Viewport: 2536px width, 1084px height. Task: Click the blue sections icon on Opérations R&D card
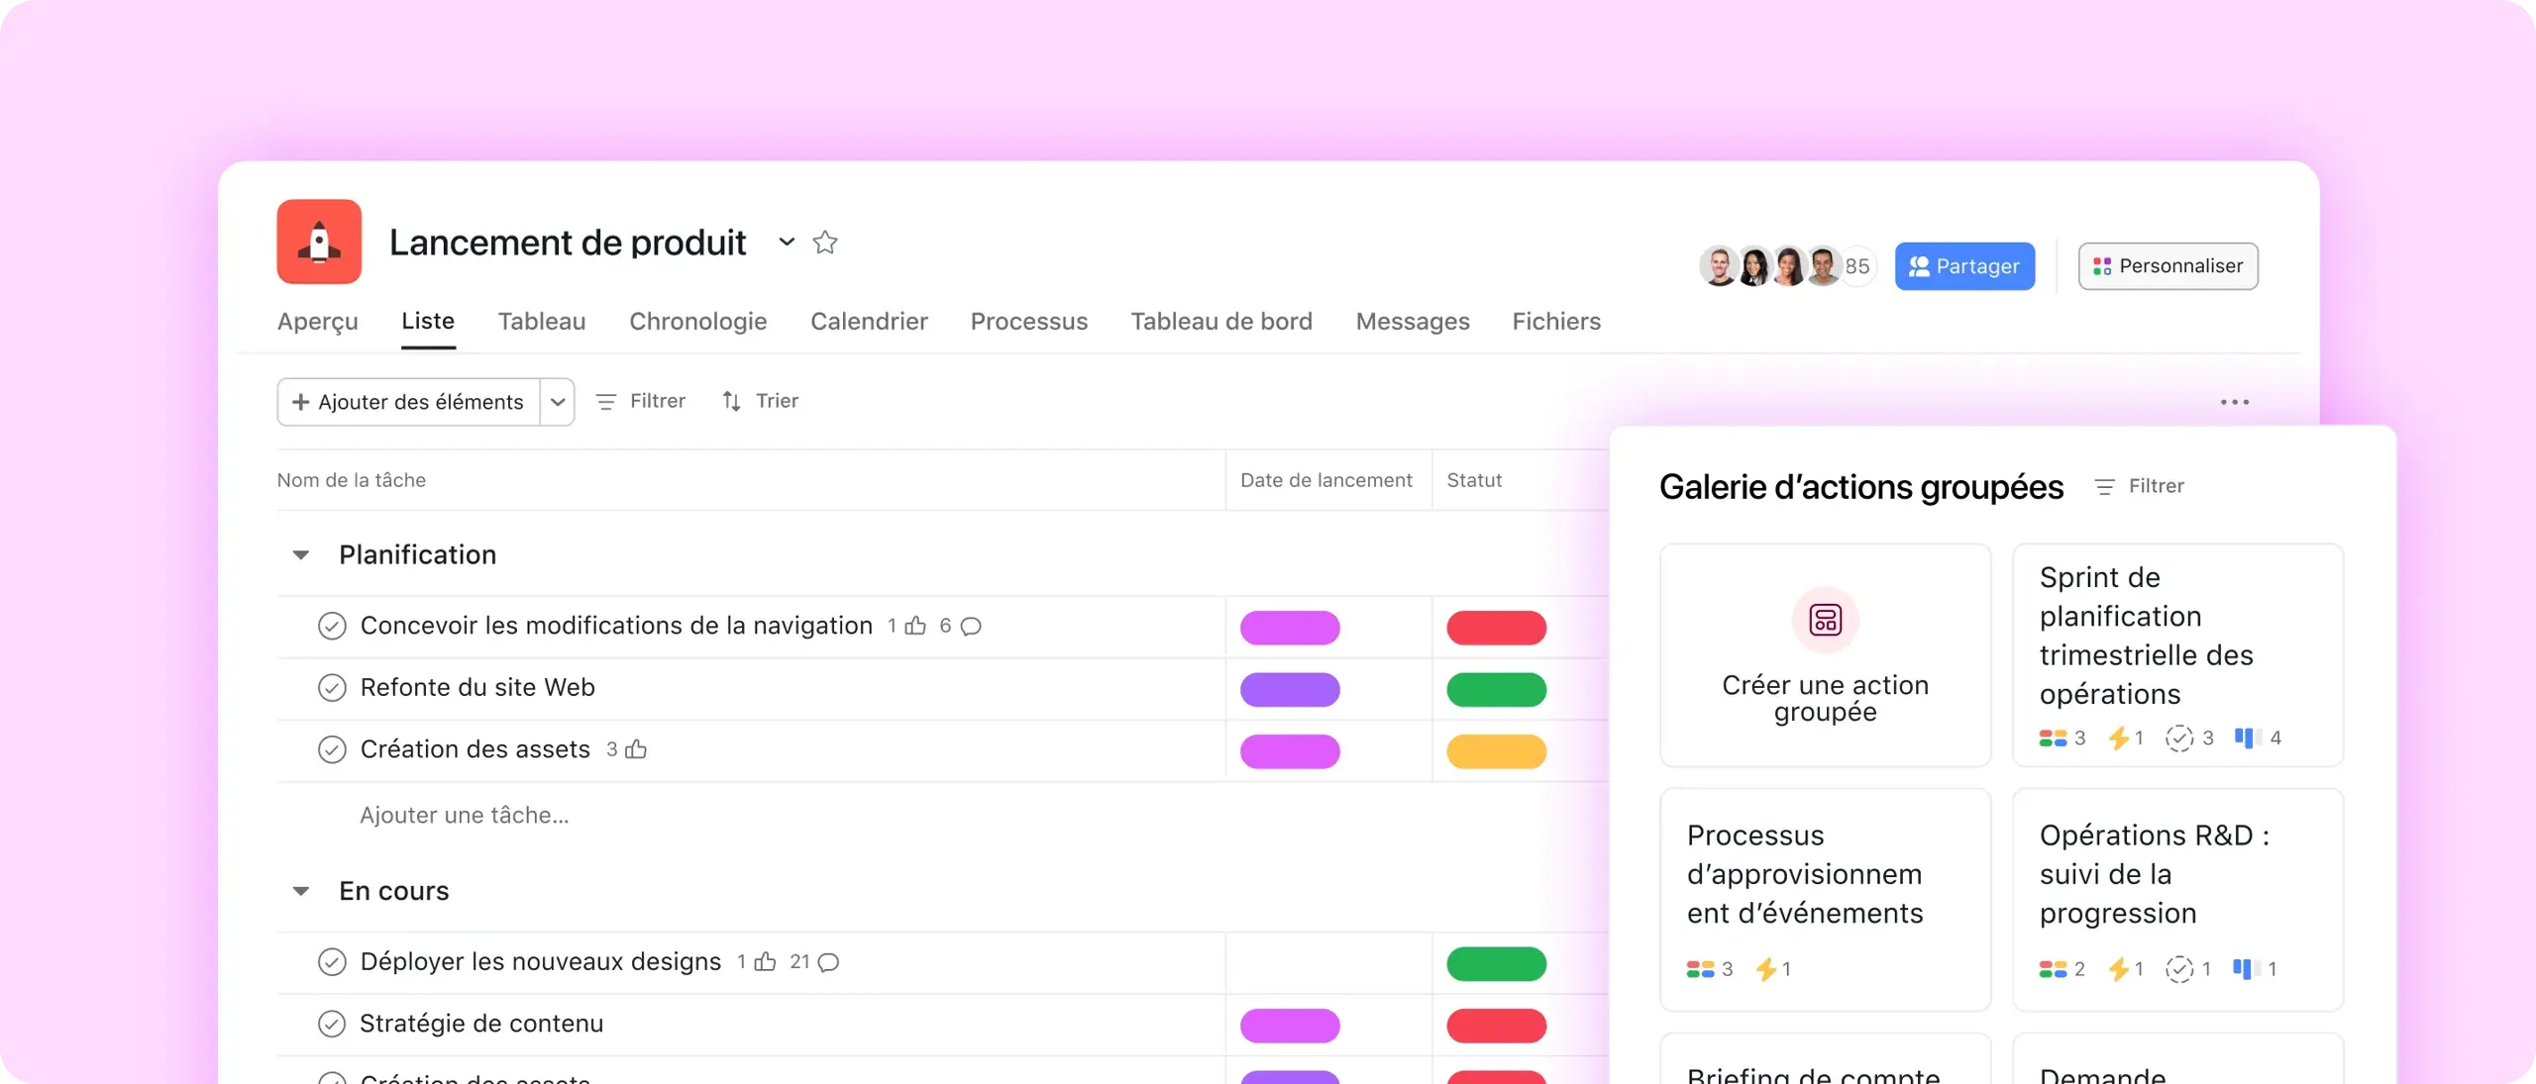point(2245,969)
